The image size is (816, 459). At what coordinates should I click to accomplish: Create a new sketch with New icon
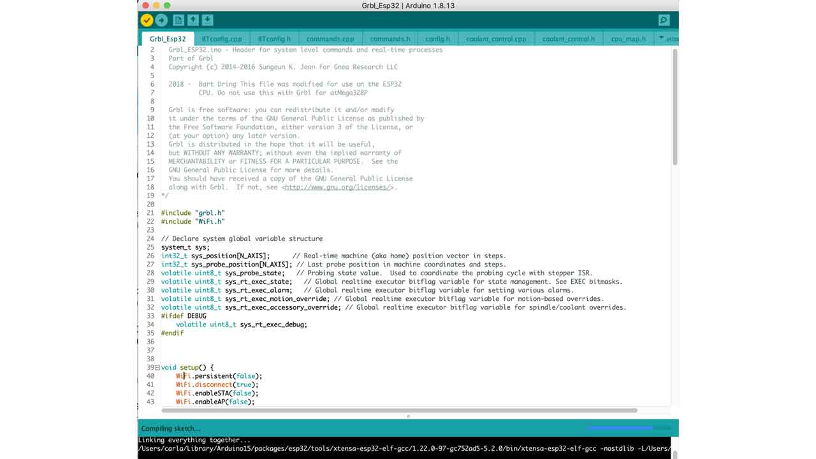(x=178, y=20)
